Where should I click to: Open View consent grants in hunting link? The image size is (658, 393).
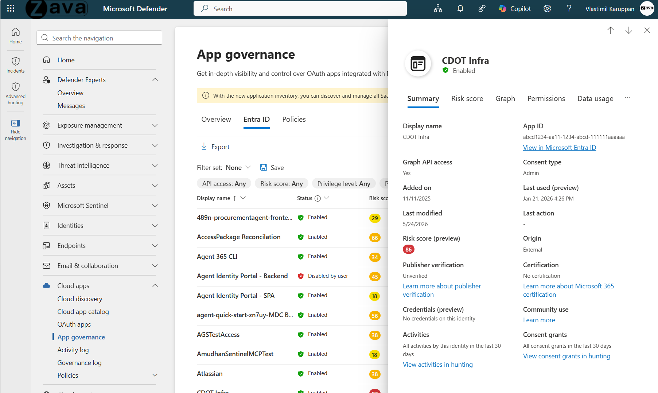click(566, 356)
